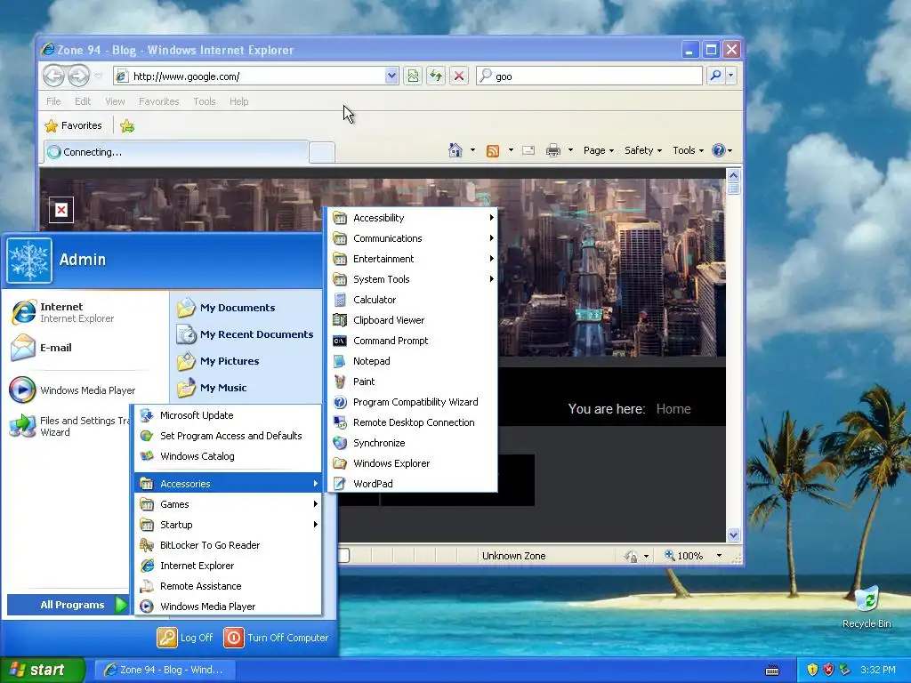Click the Print icon in command bar
Image resolution: width=911 pixels, height=683 pixels.
[553, 150]
